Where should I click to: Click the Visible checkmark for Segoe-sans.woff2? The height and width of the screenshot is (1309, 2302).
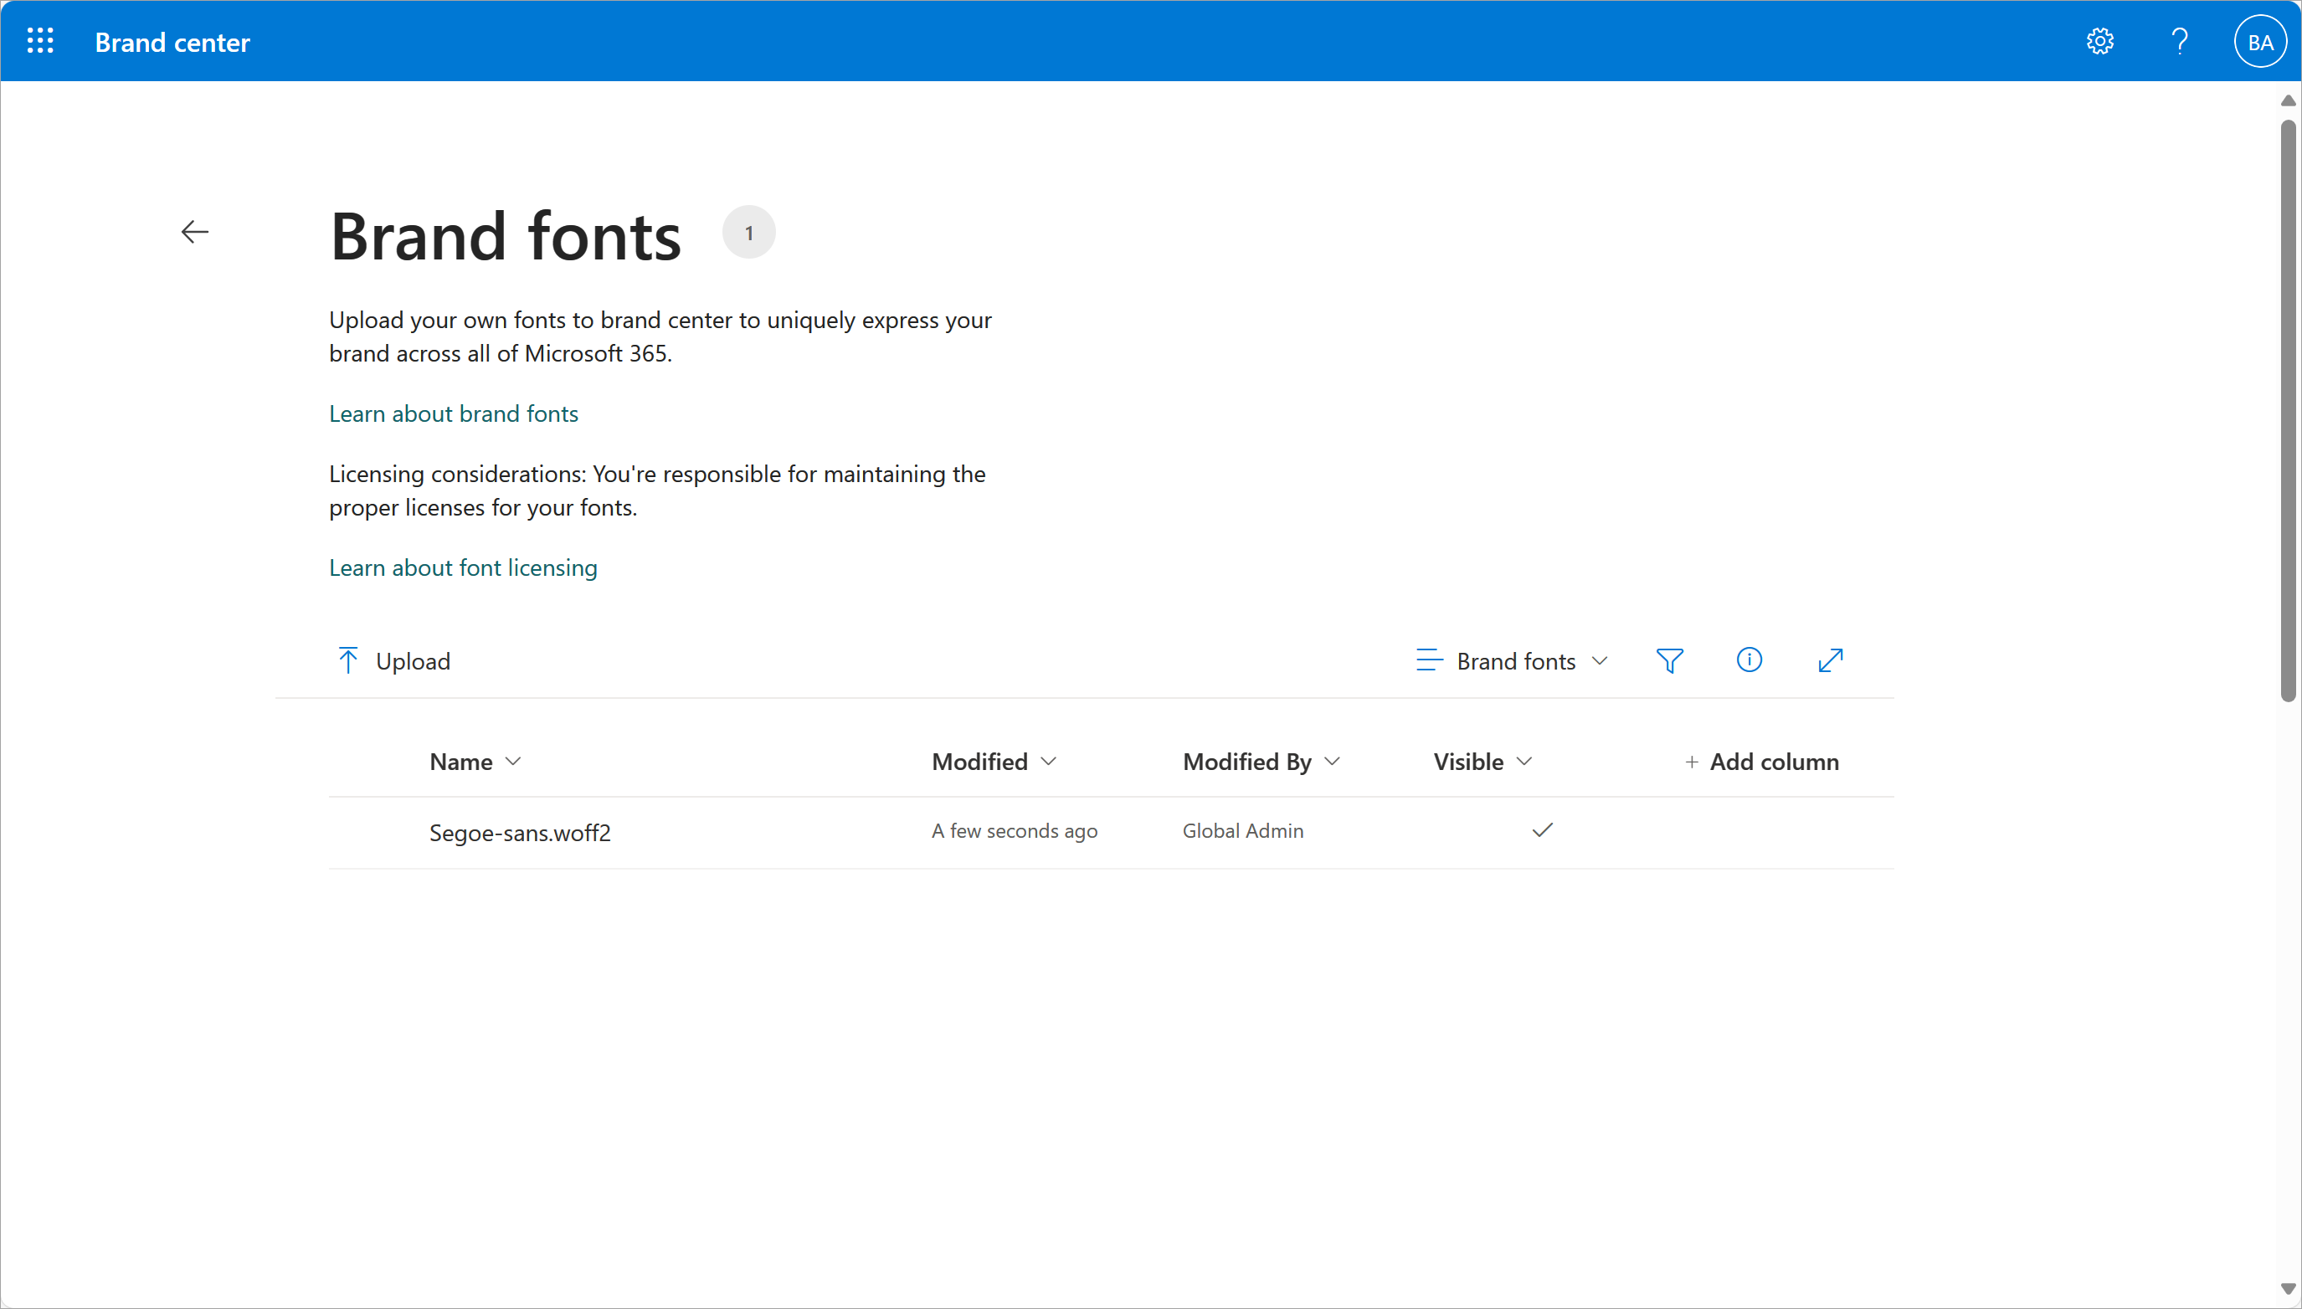tap(1542, 831)
